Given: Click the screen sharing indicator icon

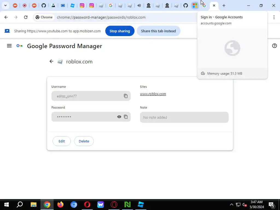Looking at the screenshot, I should pos(7,31).
